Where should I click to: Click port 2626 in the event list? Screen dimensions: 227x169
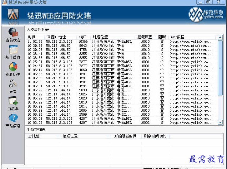[83, 94]
